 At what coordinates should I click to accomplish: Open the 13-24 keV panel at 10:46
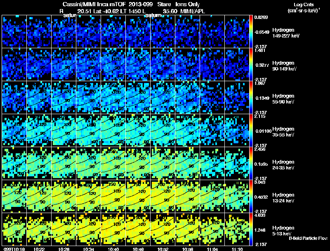138,197
